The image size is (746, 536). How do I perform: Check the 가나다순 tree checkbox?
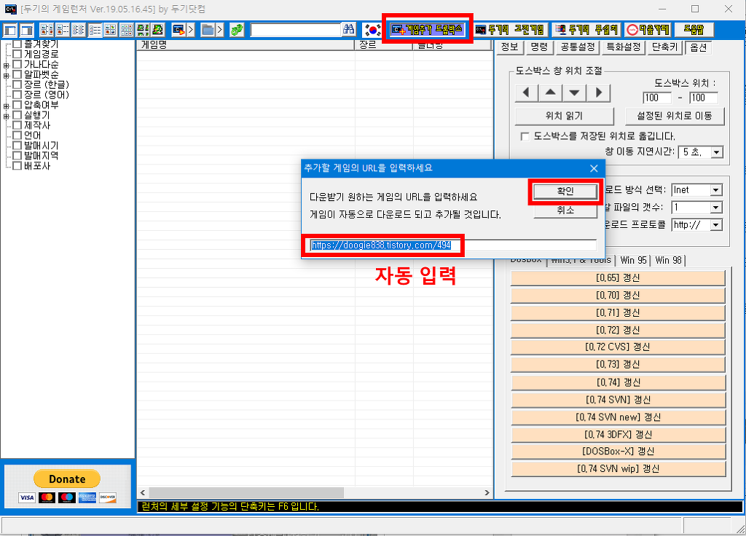pos(17,64)
